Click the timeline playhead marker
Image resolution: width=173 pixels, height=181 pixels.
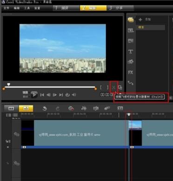click(x=129, y=114)
